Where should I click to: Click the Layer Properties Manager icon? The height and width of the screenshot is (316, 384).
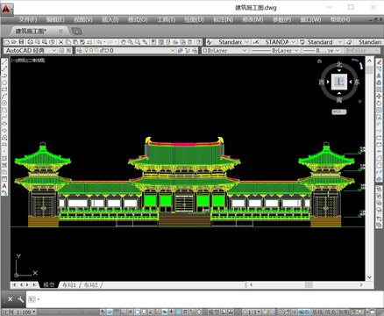(x=79, y=50)
